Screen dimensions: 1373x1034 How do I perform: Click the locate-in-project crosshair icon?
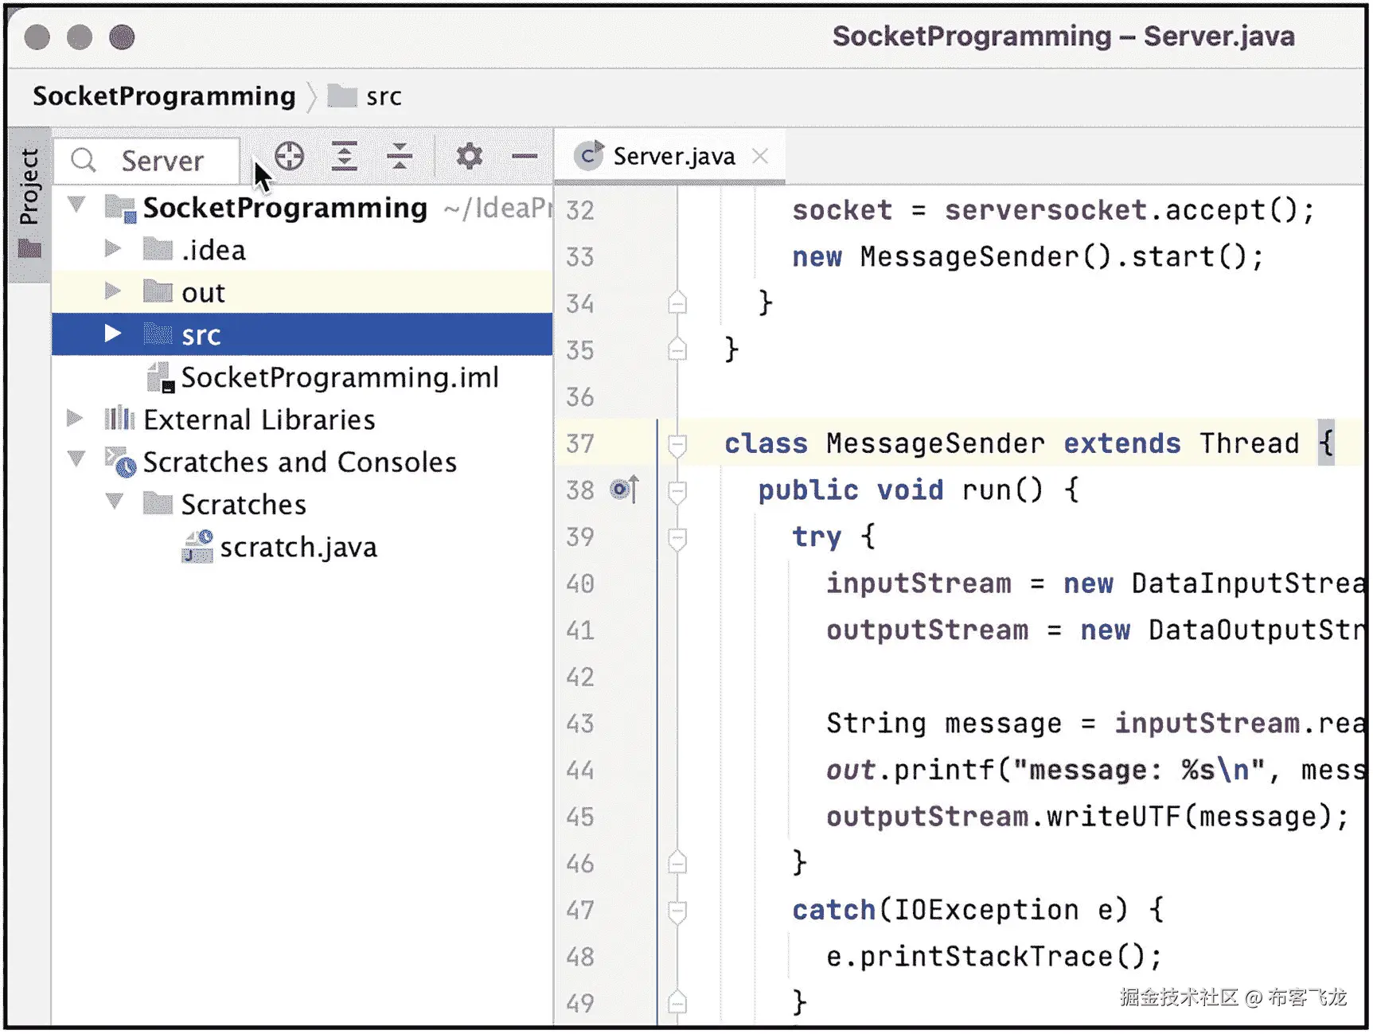(x=289, y=156)
